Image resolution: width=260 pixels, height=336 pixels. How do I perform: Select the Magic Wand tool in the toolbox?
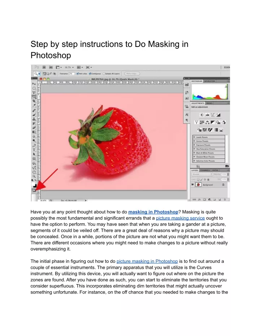[x=34, y=97]
